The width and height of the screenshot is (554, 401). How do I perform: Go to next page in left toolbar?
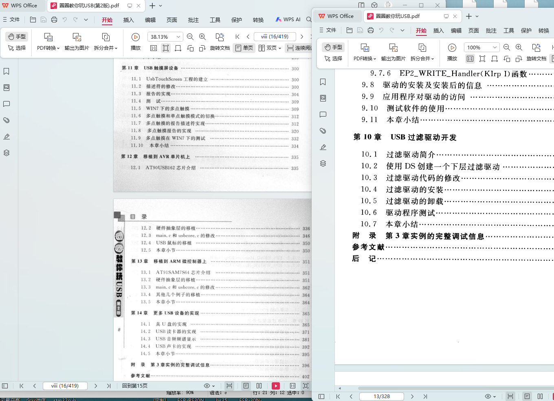302,37
